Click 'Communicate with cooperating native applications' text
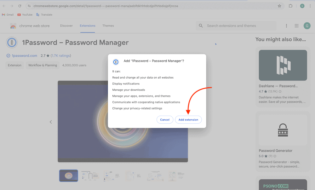Viewport: 315px width, 190px height. coord(146,102)
